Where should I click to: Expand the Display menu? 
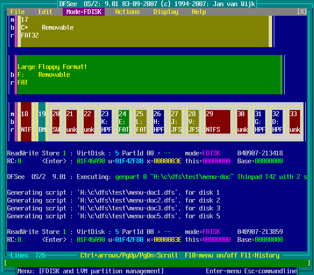tap(166, 12)
